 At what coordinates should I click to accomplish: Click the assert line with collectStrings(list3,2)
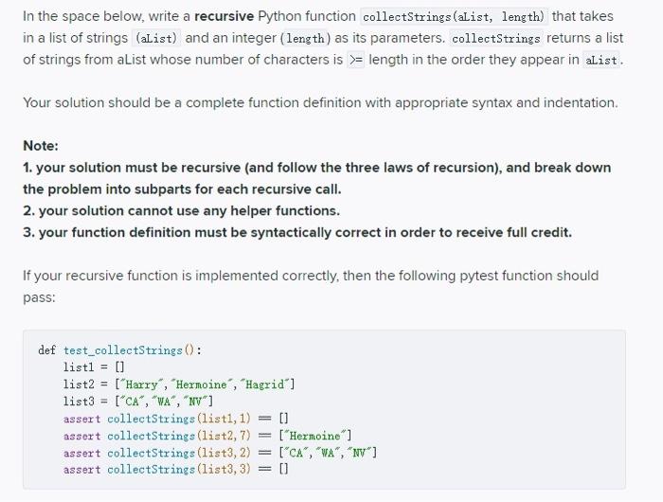(221, 453)
